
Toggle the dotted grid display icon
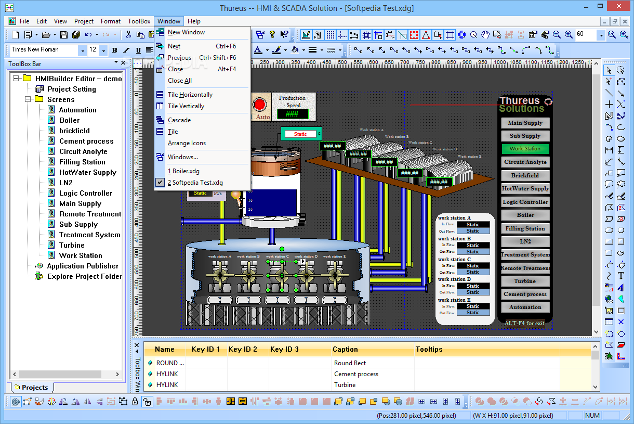tap(331, 35)
